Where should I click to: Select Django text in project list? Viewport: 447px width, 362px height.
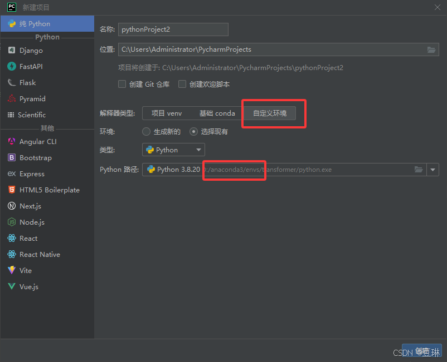(x=31, y=51)
